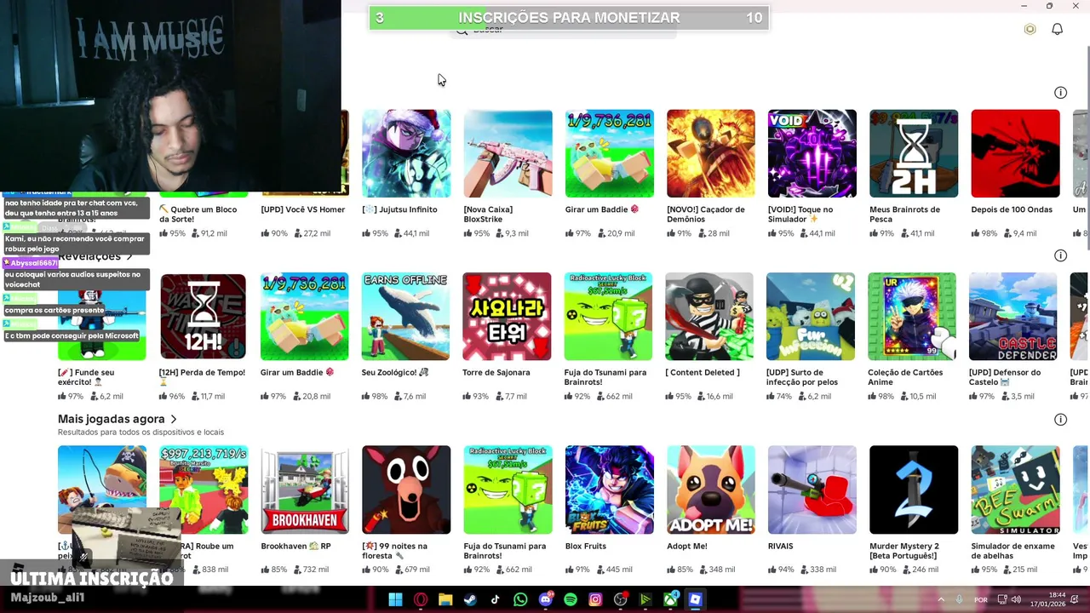Open the Brookhaven RP game thumbnail

point(305,490)
